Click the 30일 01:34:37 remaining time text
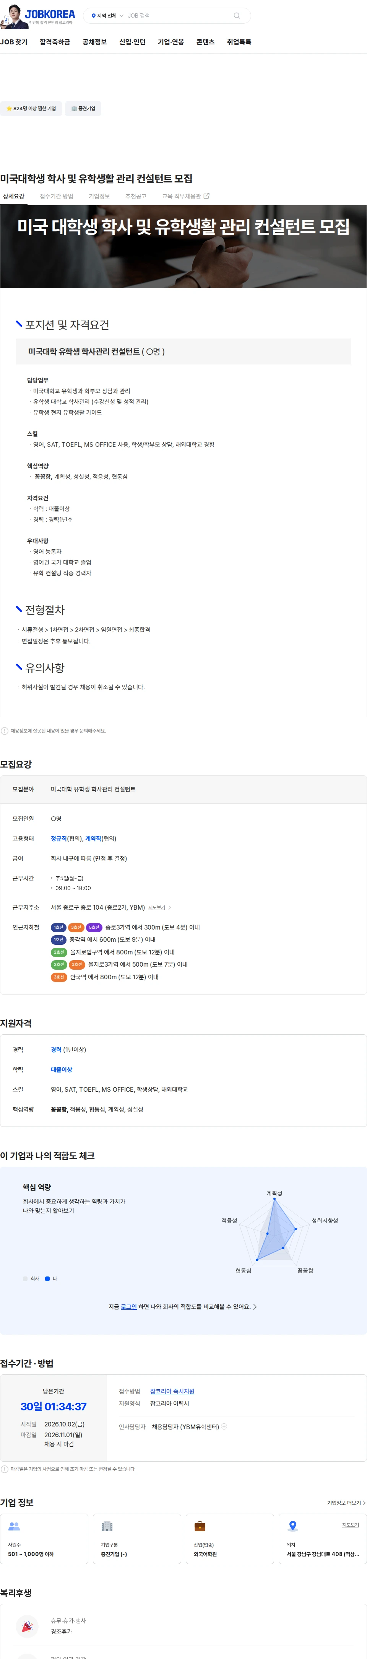 54,1407
